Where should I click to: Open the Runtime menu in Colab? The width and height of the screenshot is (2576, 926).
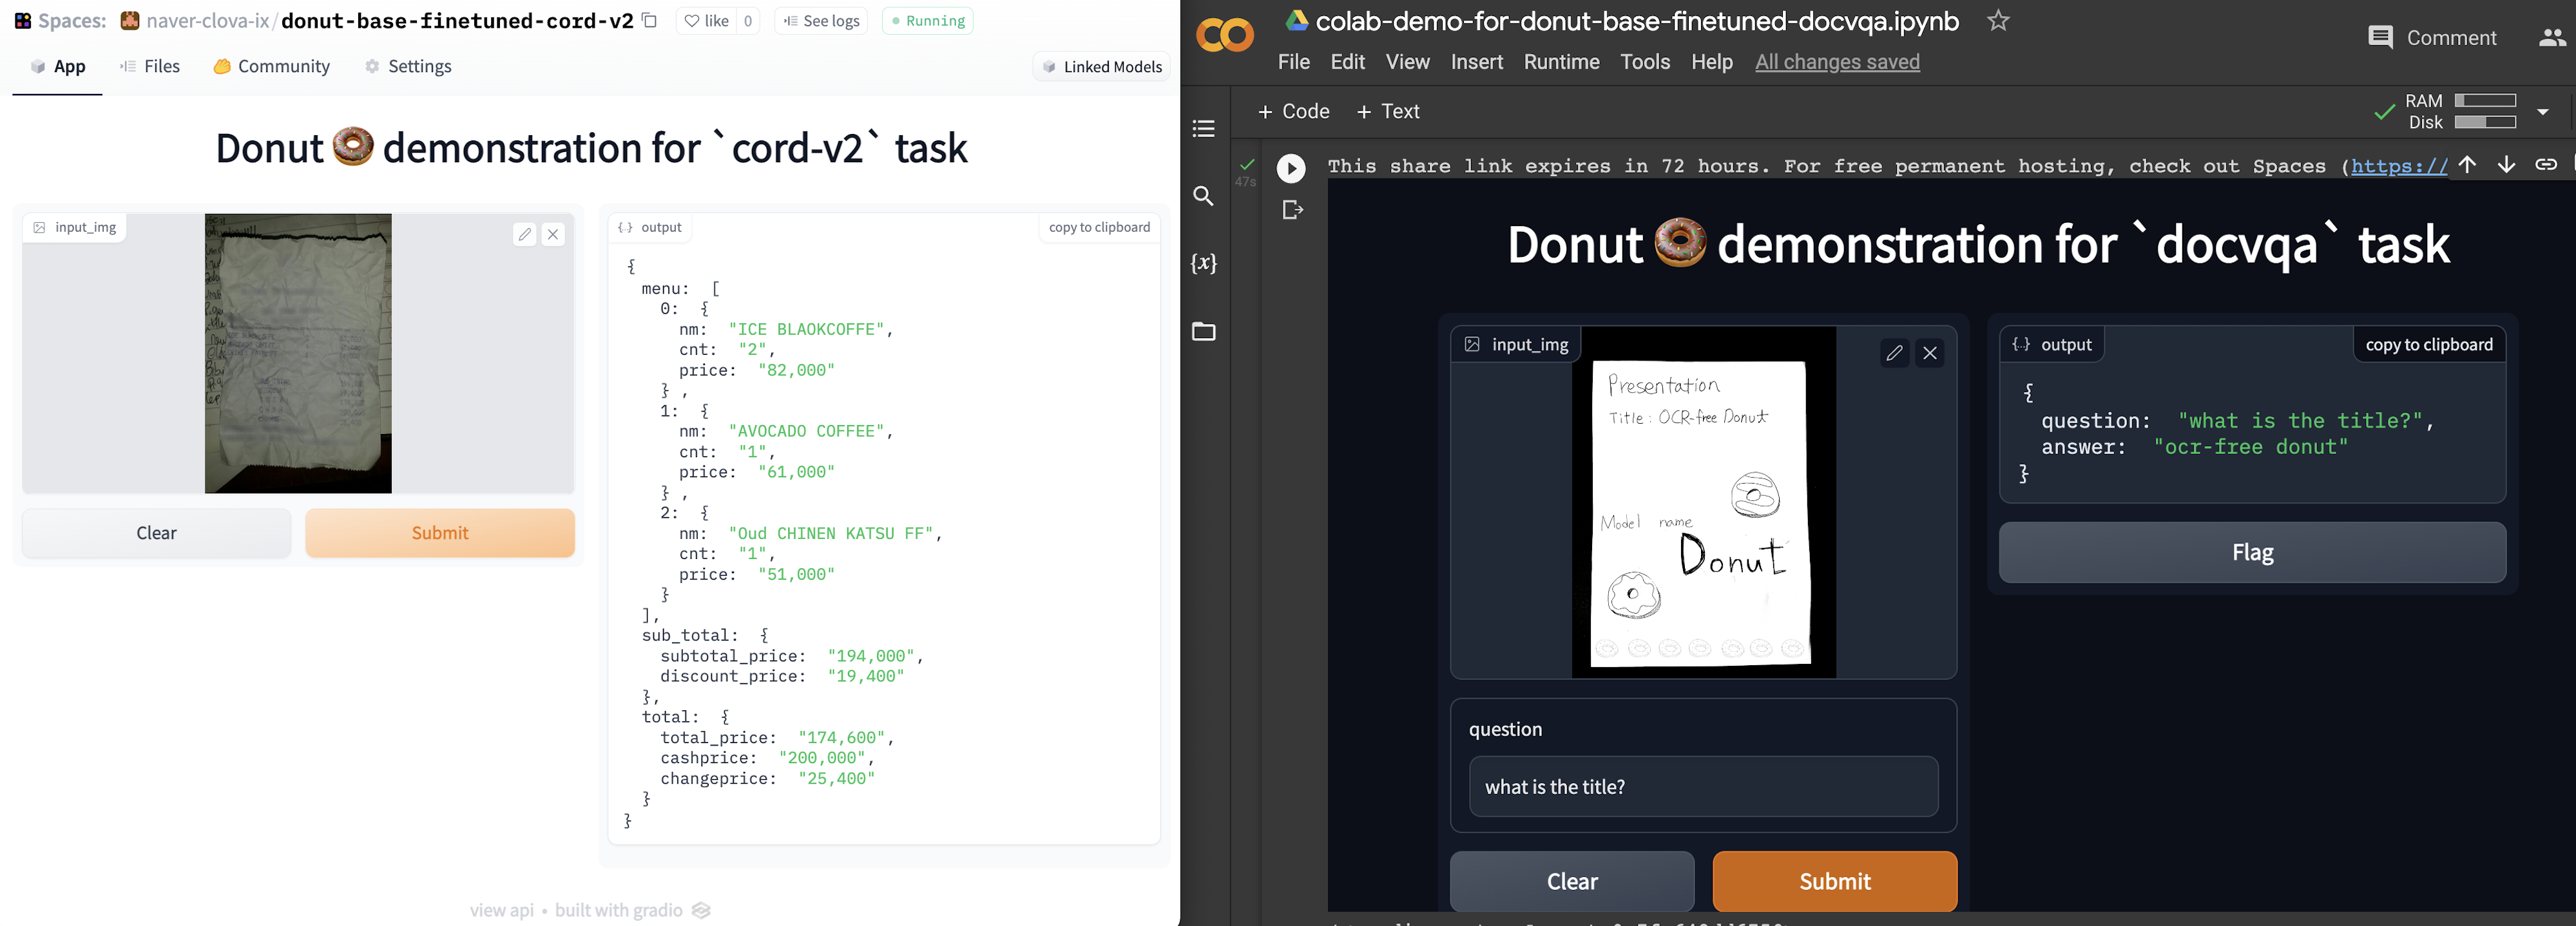click(1561, 61)
